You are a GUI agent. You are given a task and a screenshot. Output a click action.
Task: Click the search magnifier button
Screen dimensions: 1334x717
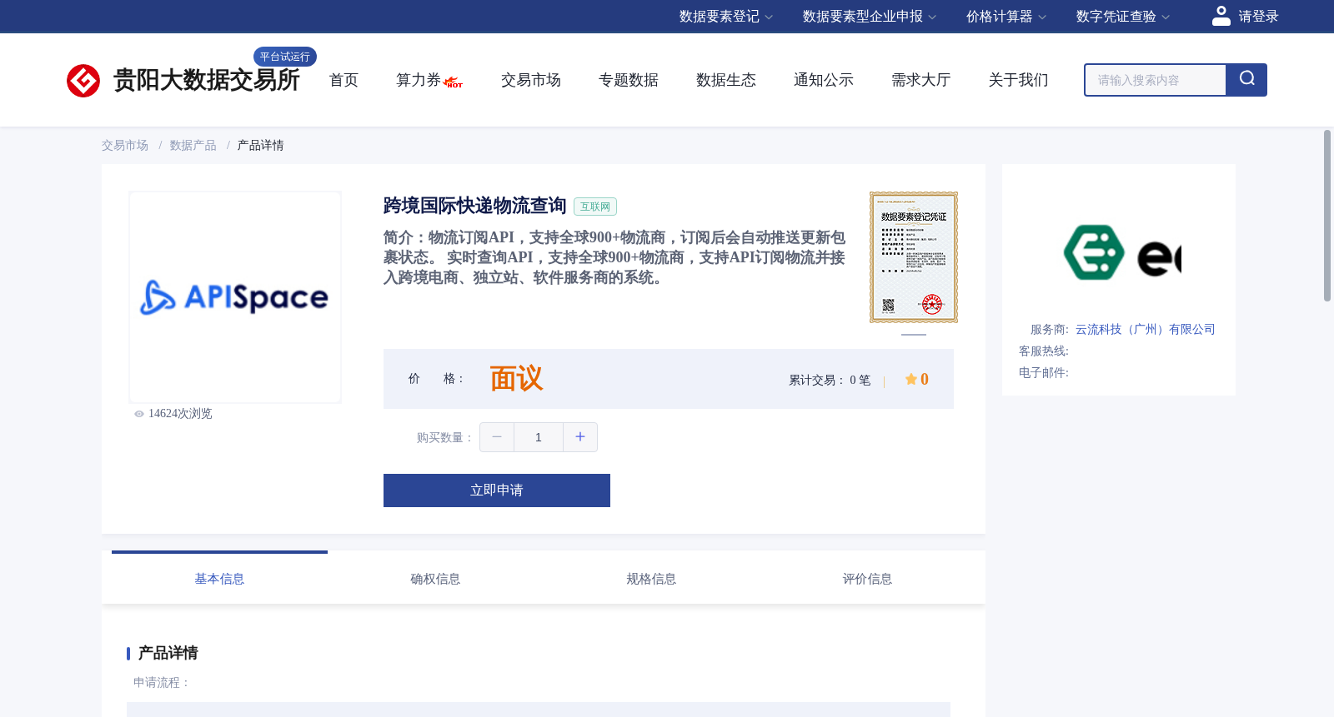(x=1246, y=80)
